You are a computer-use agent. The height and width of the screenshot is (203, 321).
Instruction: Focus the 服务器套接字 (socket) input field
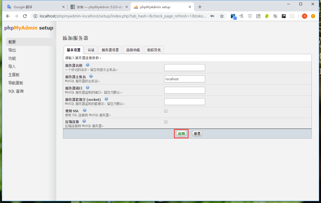coord(185,102)
